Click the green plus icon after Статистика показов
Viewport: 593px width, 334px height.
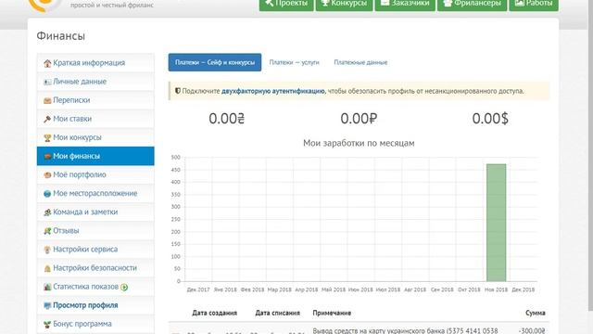tap(124, 287)
